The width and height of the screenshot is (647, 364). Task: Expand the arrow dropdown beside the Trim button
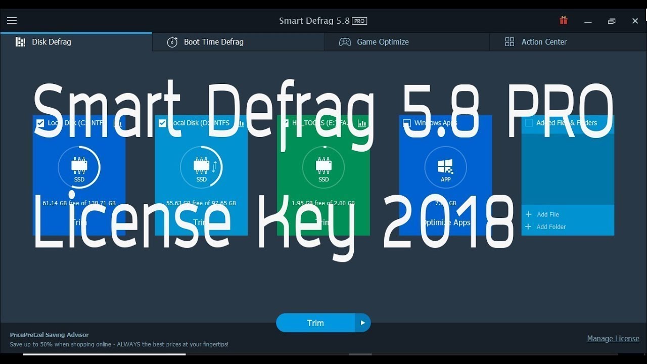tap(363, 323)
